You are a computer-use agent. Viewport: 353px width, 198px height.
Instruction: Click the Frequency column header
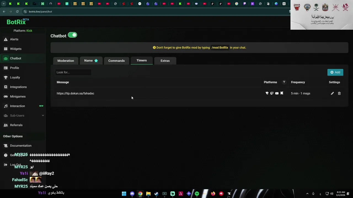298,82
